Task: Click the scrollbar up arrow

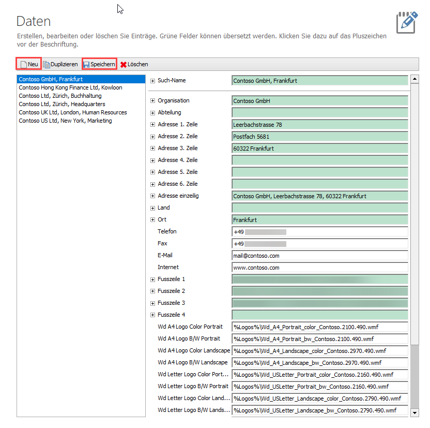Action: click(414, 79)
